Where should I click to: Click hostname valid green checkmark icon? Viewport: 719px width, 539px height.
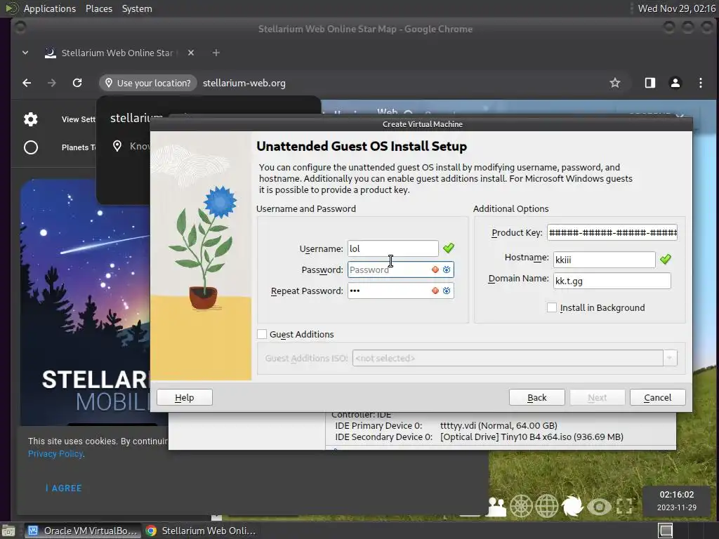(666, 260)
